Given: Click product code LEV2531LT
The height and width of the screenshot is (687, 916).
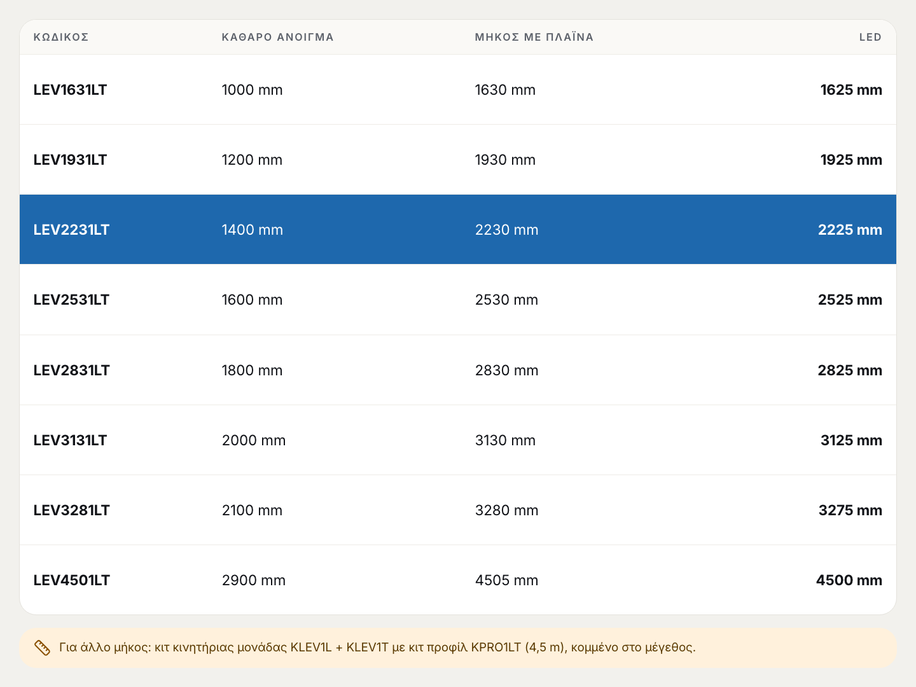Looking at the screenshot, I should click(71, 300).
